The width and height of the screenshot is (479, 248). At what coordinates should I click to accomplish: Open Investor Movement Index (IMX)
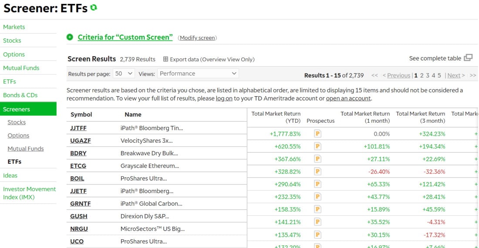tap(29, 193)
